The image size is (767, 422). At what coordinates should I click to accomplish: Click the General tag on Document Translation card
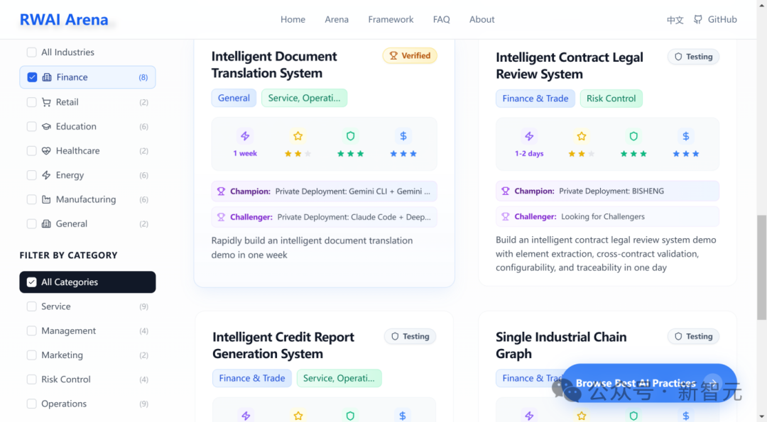(234, 98)
